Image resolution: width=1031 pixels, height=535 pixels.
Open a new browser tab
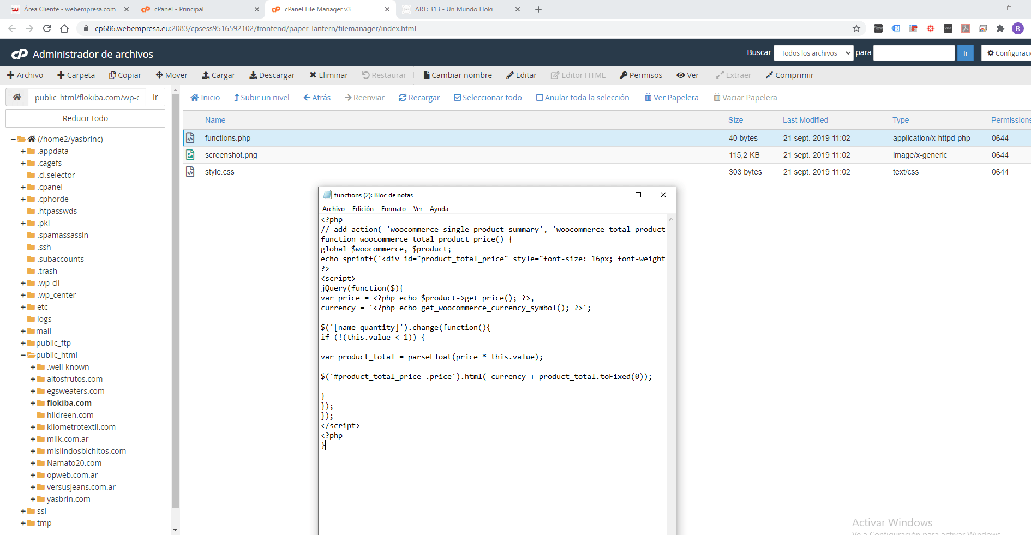point(538,9)
